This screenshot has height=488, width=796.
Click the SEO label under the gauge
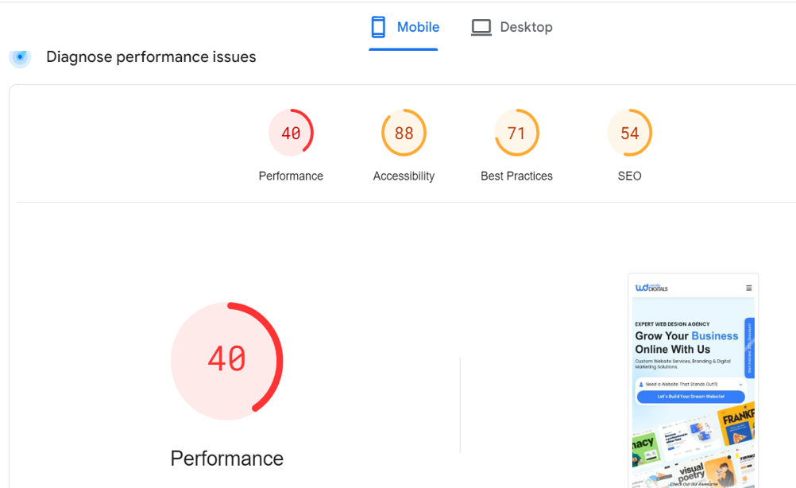[629, 176]
